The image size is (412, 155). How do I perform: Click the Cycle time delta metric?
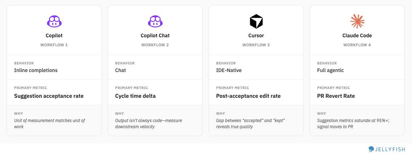[135, 96]
